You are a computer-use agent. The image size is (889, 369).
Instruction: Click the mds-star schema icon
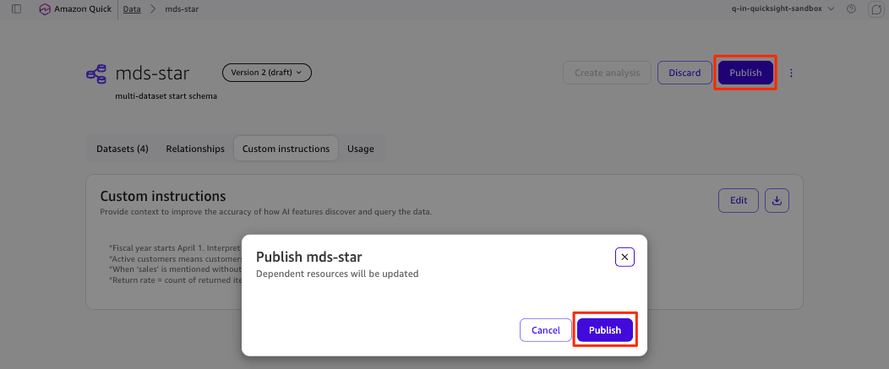(95, 73)
